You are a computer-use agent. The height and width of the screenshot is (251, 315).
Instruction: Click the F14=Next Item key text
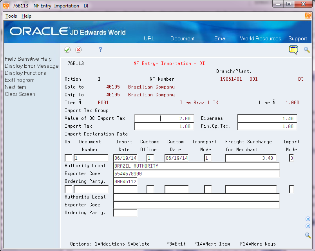[212, 244]
